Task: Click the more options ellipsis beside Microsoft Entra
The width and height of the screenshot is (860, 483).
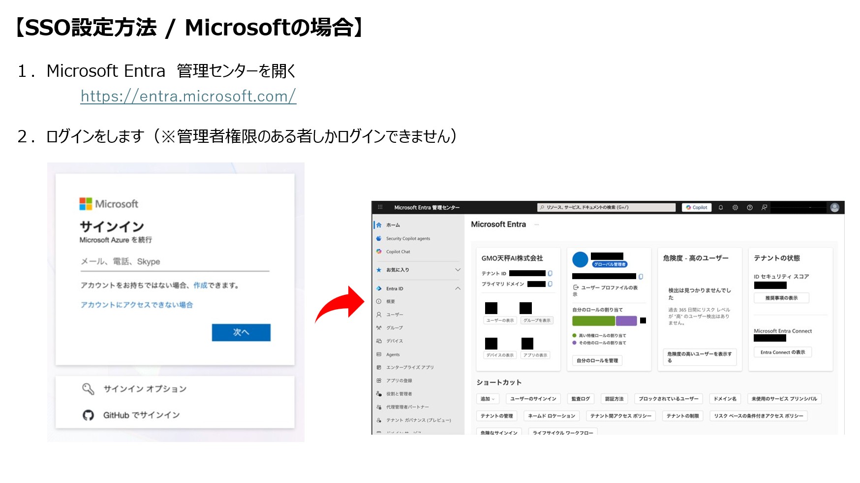Action: click(537, 225)
